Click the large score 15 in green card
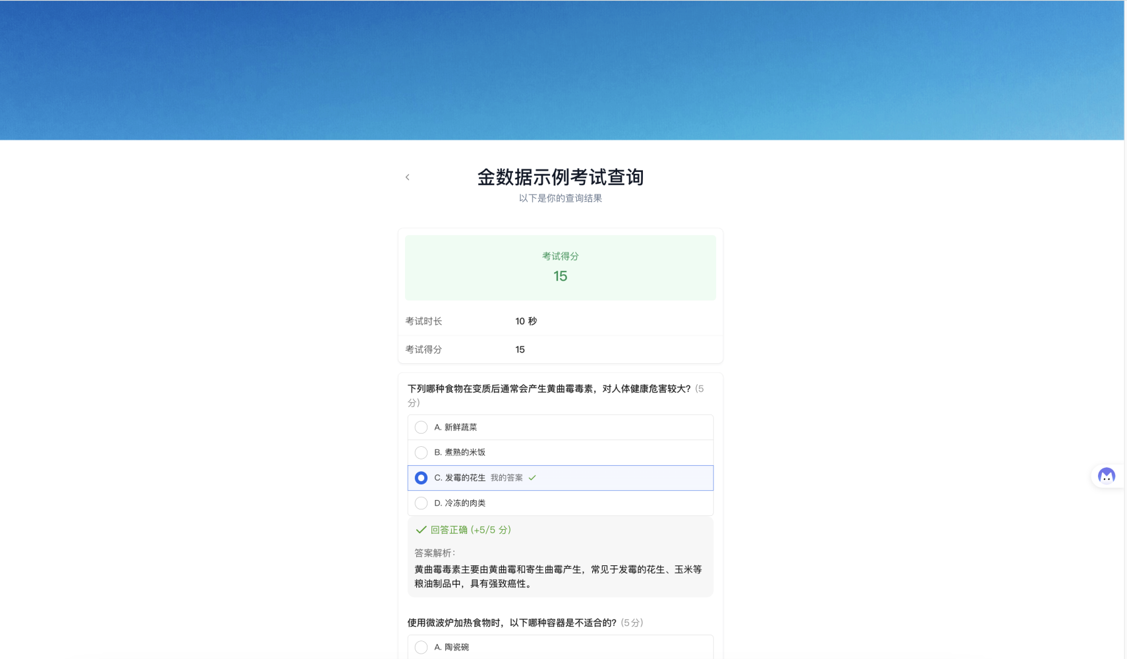Viewport: 1127px width, 659px height. tap(560, 276)
